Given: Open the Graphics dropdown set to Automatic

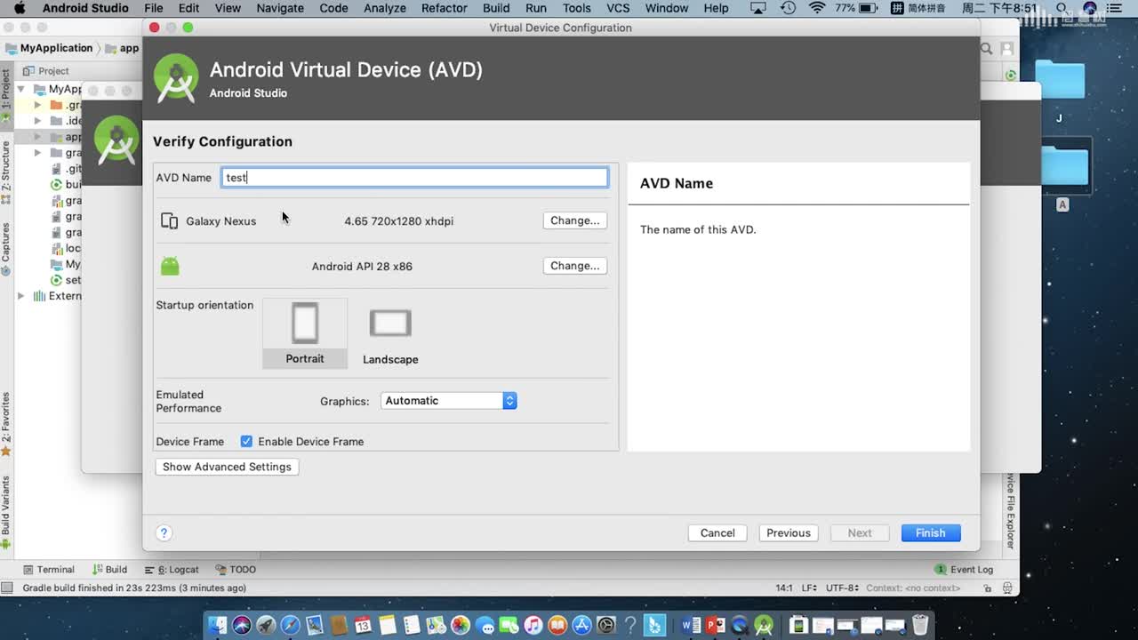Looking at the screenshot, I should coord(449,401).
